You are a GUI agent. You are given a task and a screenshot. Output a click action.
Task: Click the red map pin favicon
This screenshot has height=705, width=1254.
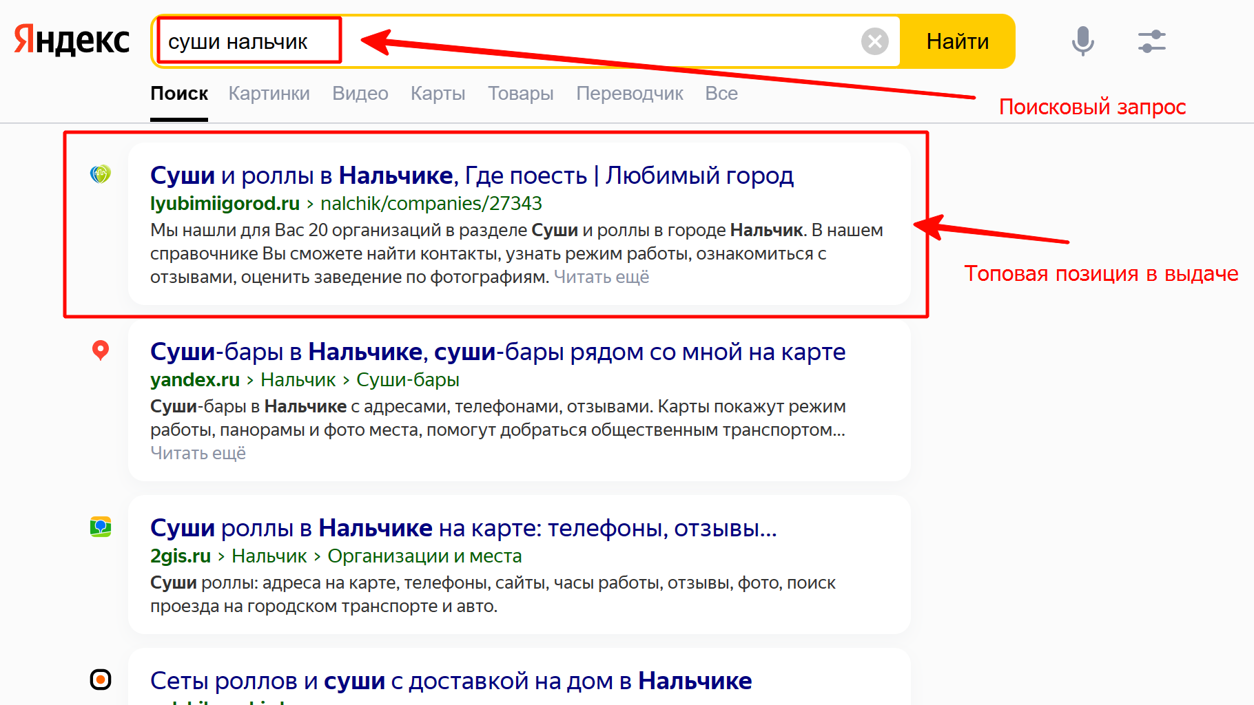(101, 350)
